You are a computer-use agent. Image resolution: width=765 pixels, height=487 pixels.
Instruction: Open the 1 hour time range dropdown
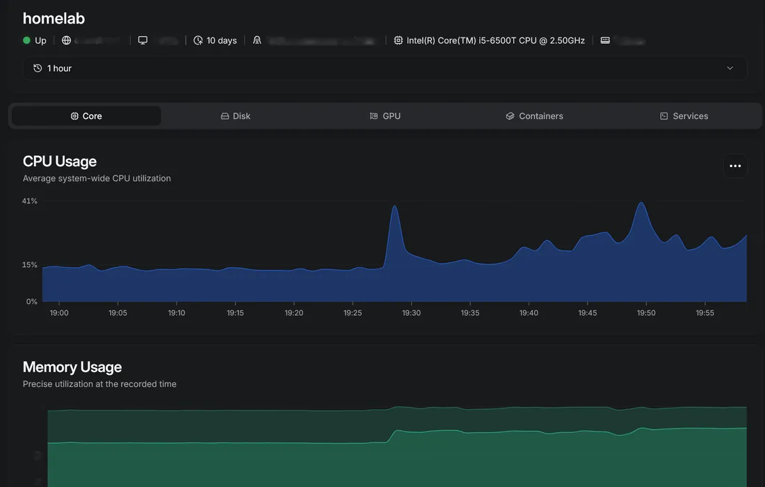385,68
